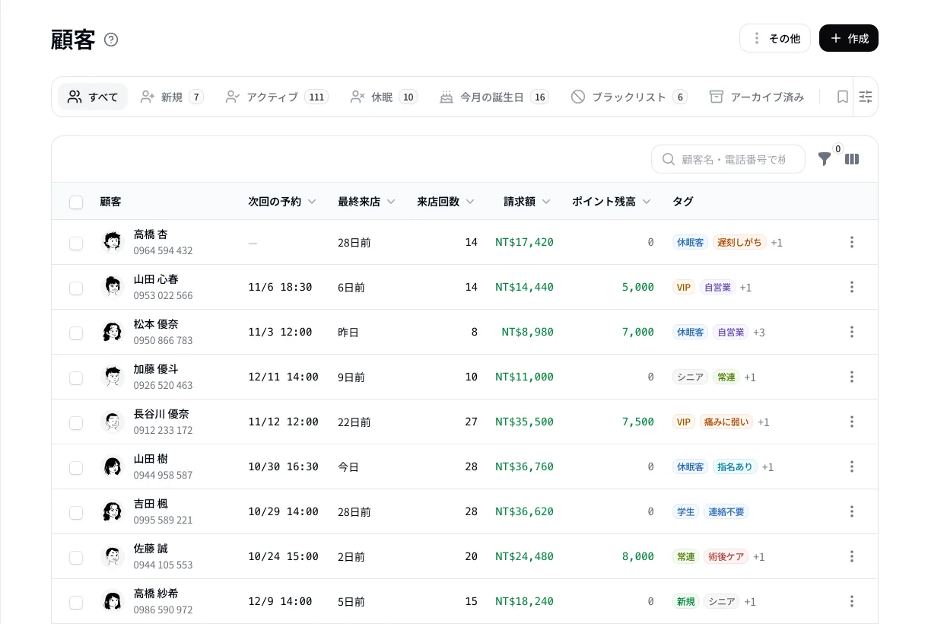Click the 作成 button
This screenshot has width=928, height=624.
coord(849,38)
